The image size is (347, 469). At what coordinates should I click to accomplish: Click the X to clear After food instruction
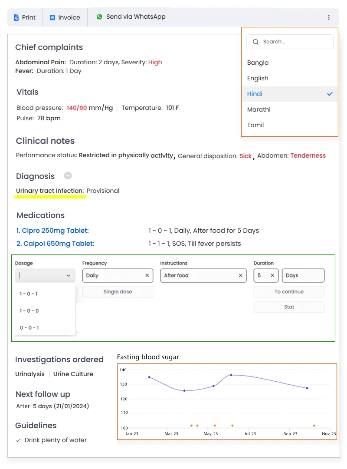pos(240,275)
